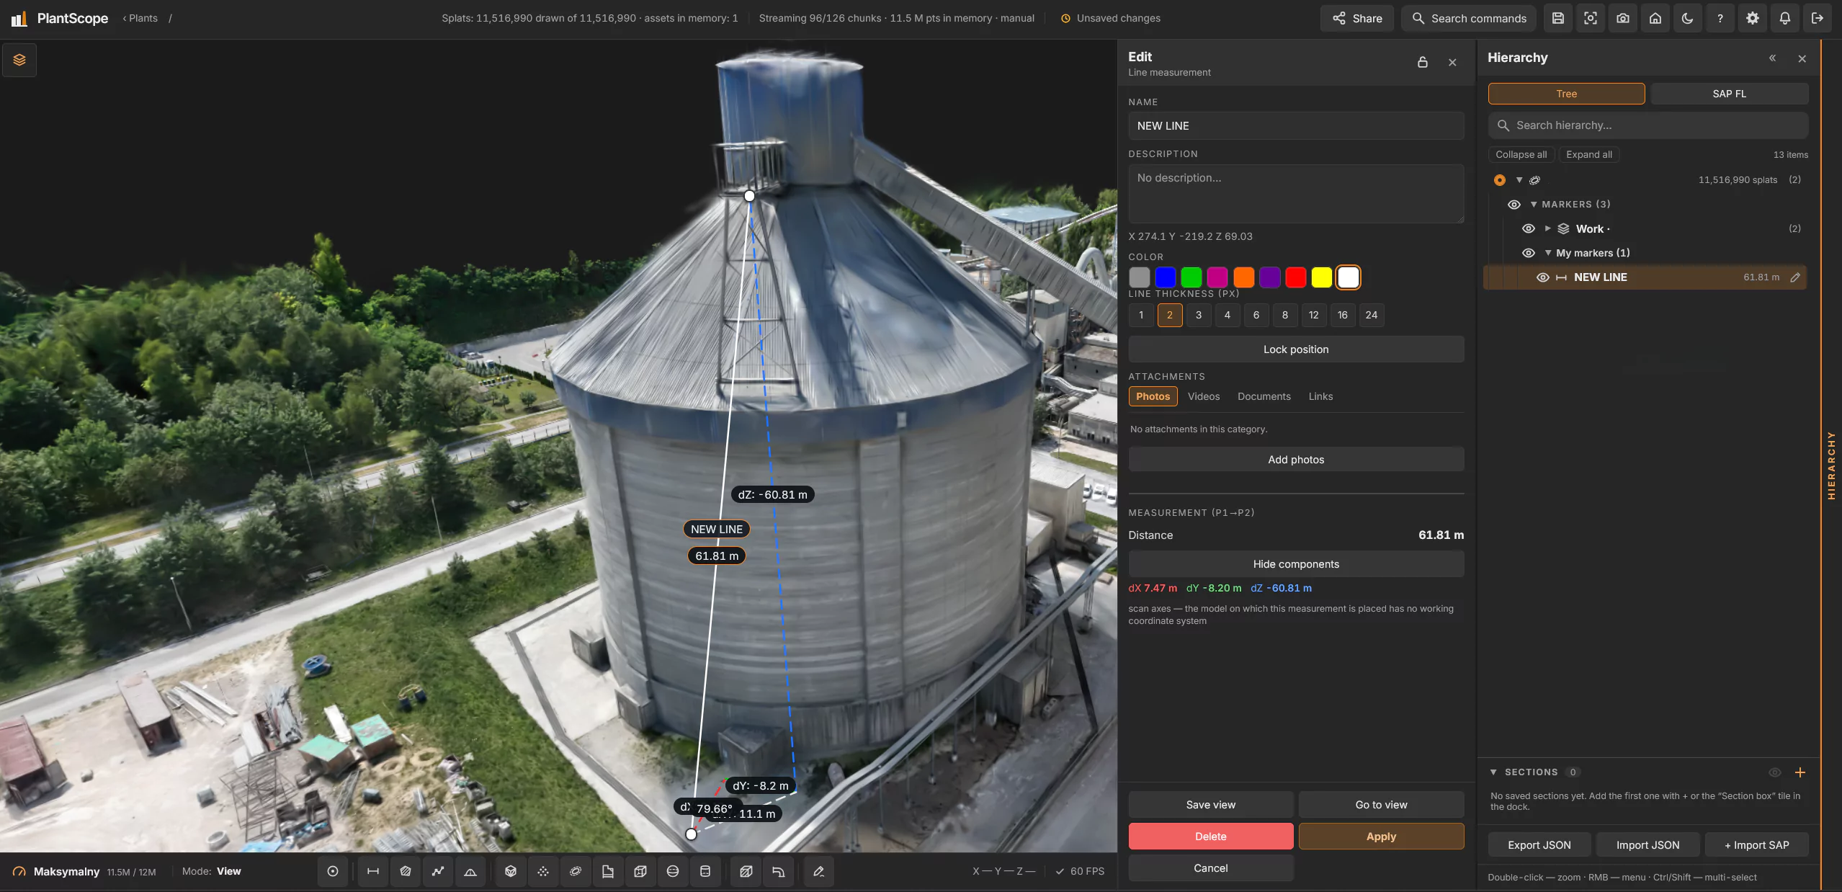Click the cylinder tool in the dock
Screen dimensions: 1842x892
pyautogui.click(x=705, y=871)
